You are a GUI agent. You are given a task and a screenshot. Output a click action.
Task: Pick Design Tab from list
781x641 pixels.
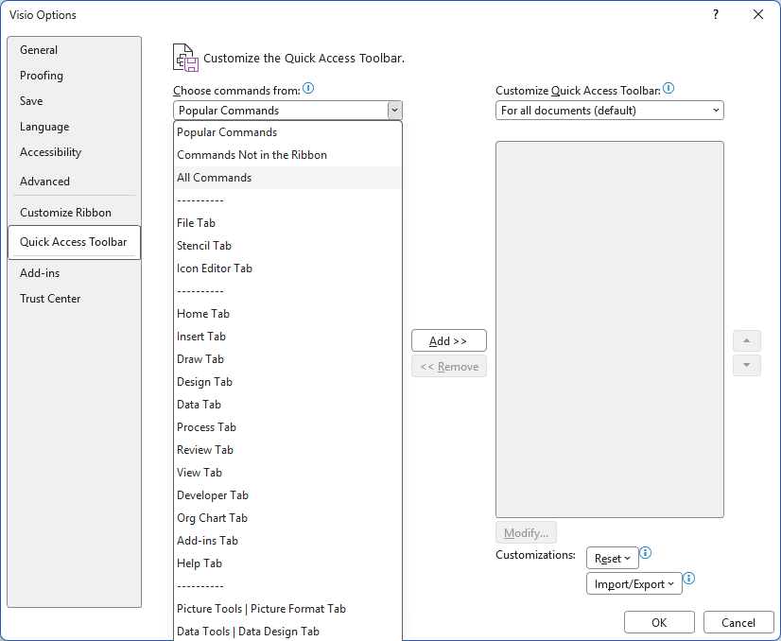point(287,382)
